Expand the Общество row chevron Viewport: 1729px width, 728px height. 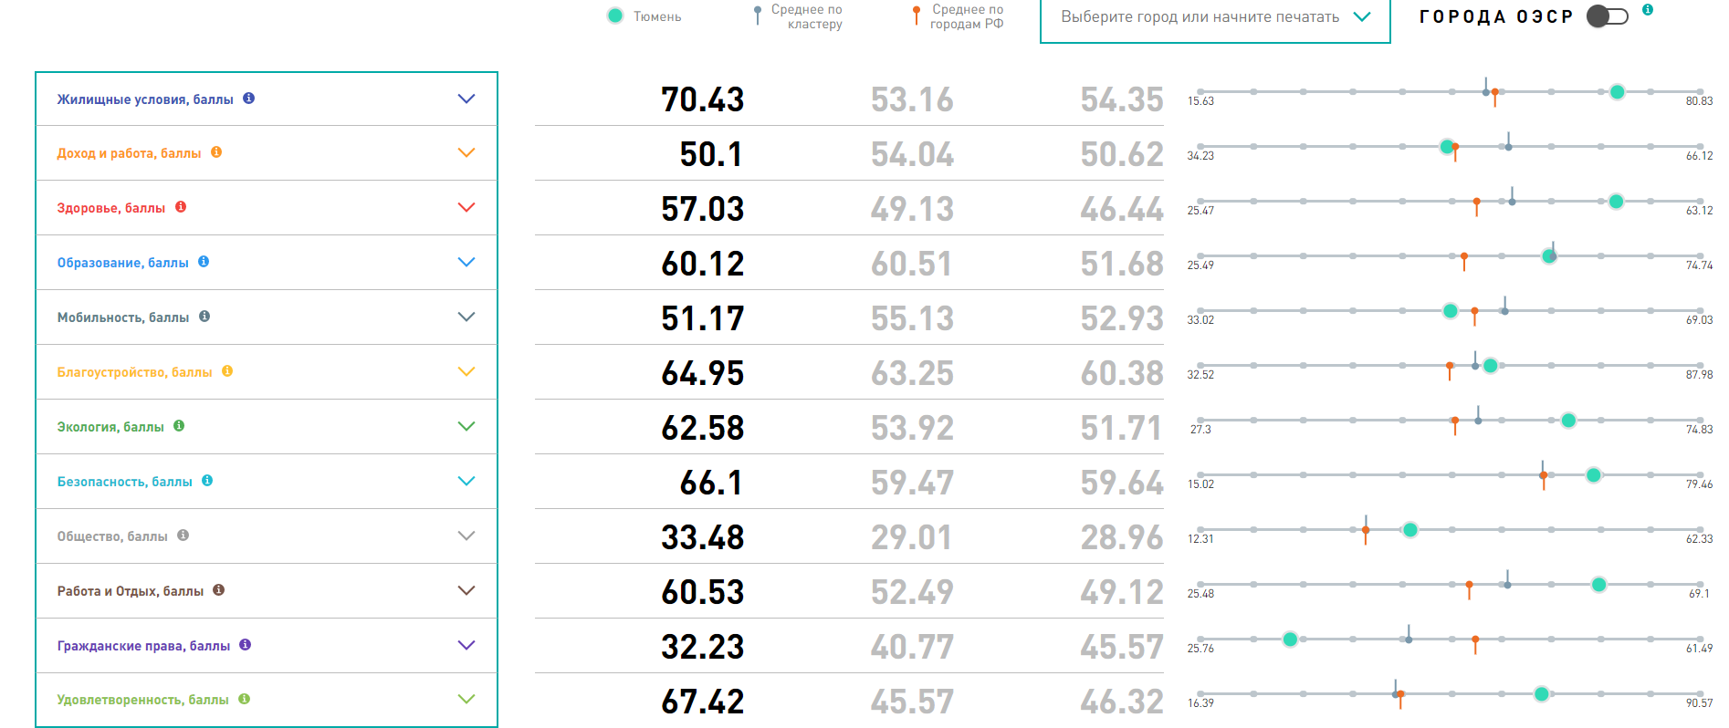pyautogui.click(x=466, y=536)
